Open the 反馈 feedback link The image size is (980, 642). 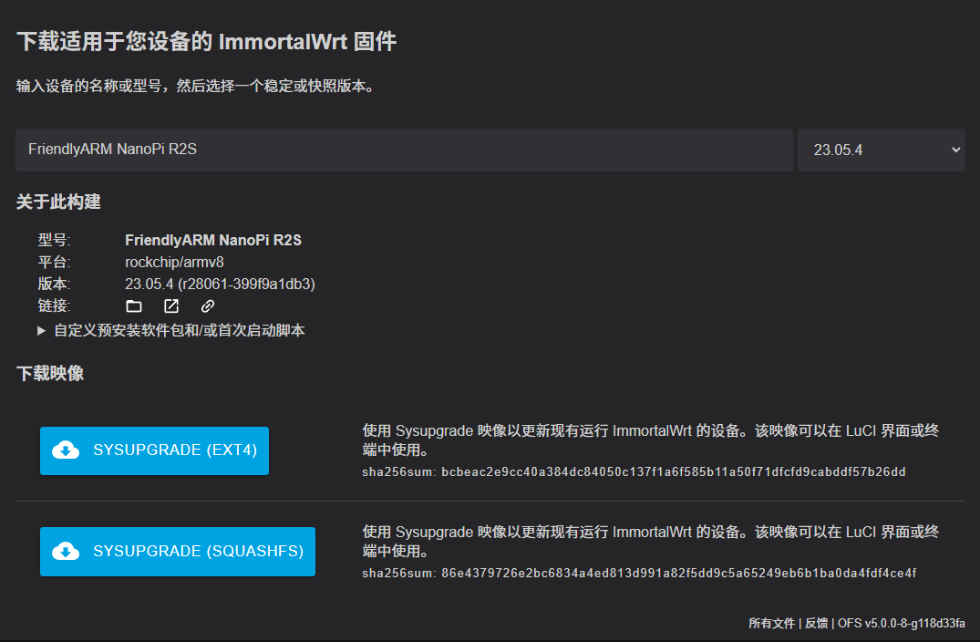click(816, 623)
